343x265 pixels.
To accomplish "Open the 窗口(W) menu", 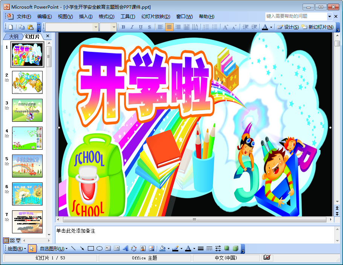I will pyautogui.click(x=184, y=17).
